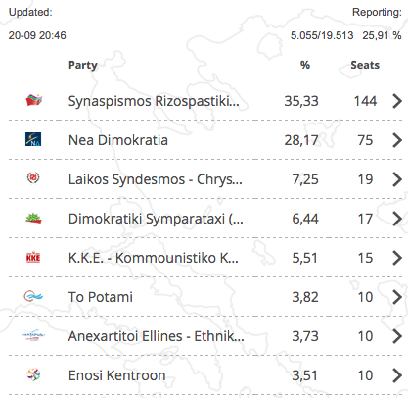Click the Anexartitoi Ellines logo
408x398 pixels.
(x=33, y=335)
